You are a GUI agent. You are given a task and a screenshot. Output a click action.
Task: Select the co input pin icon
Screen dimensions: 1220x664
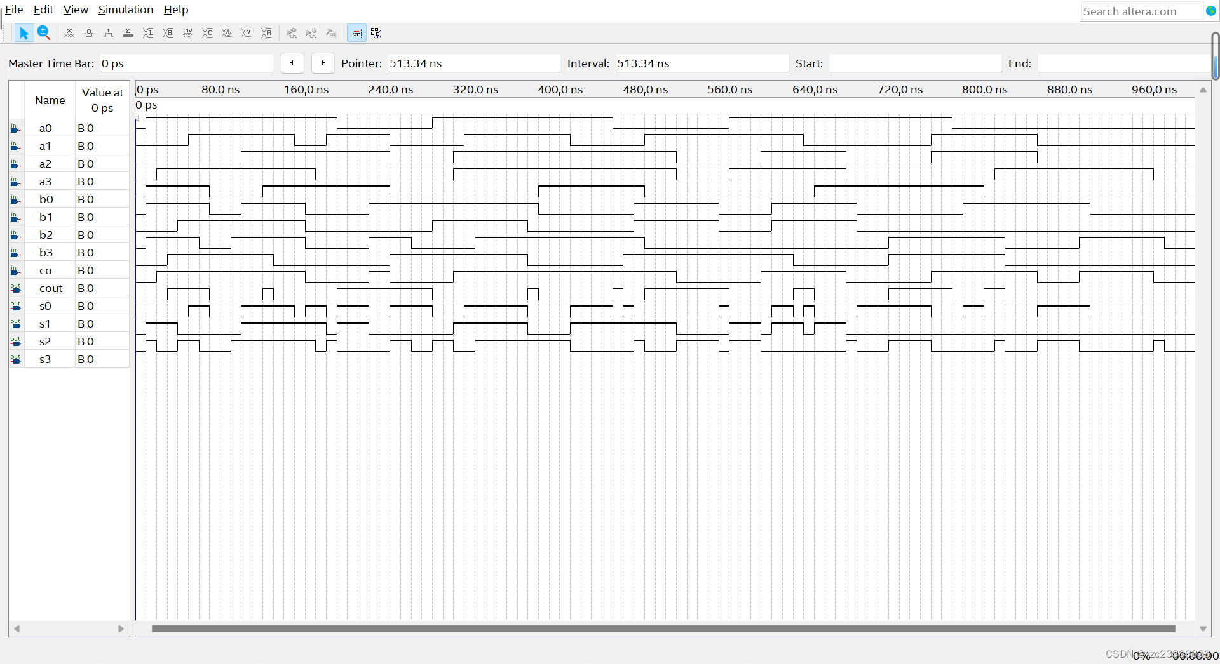[15, 270]
